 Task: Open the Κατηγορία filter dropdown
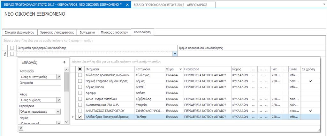click(59, 77)
